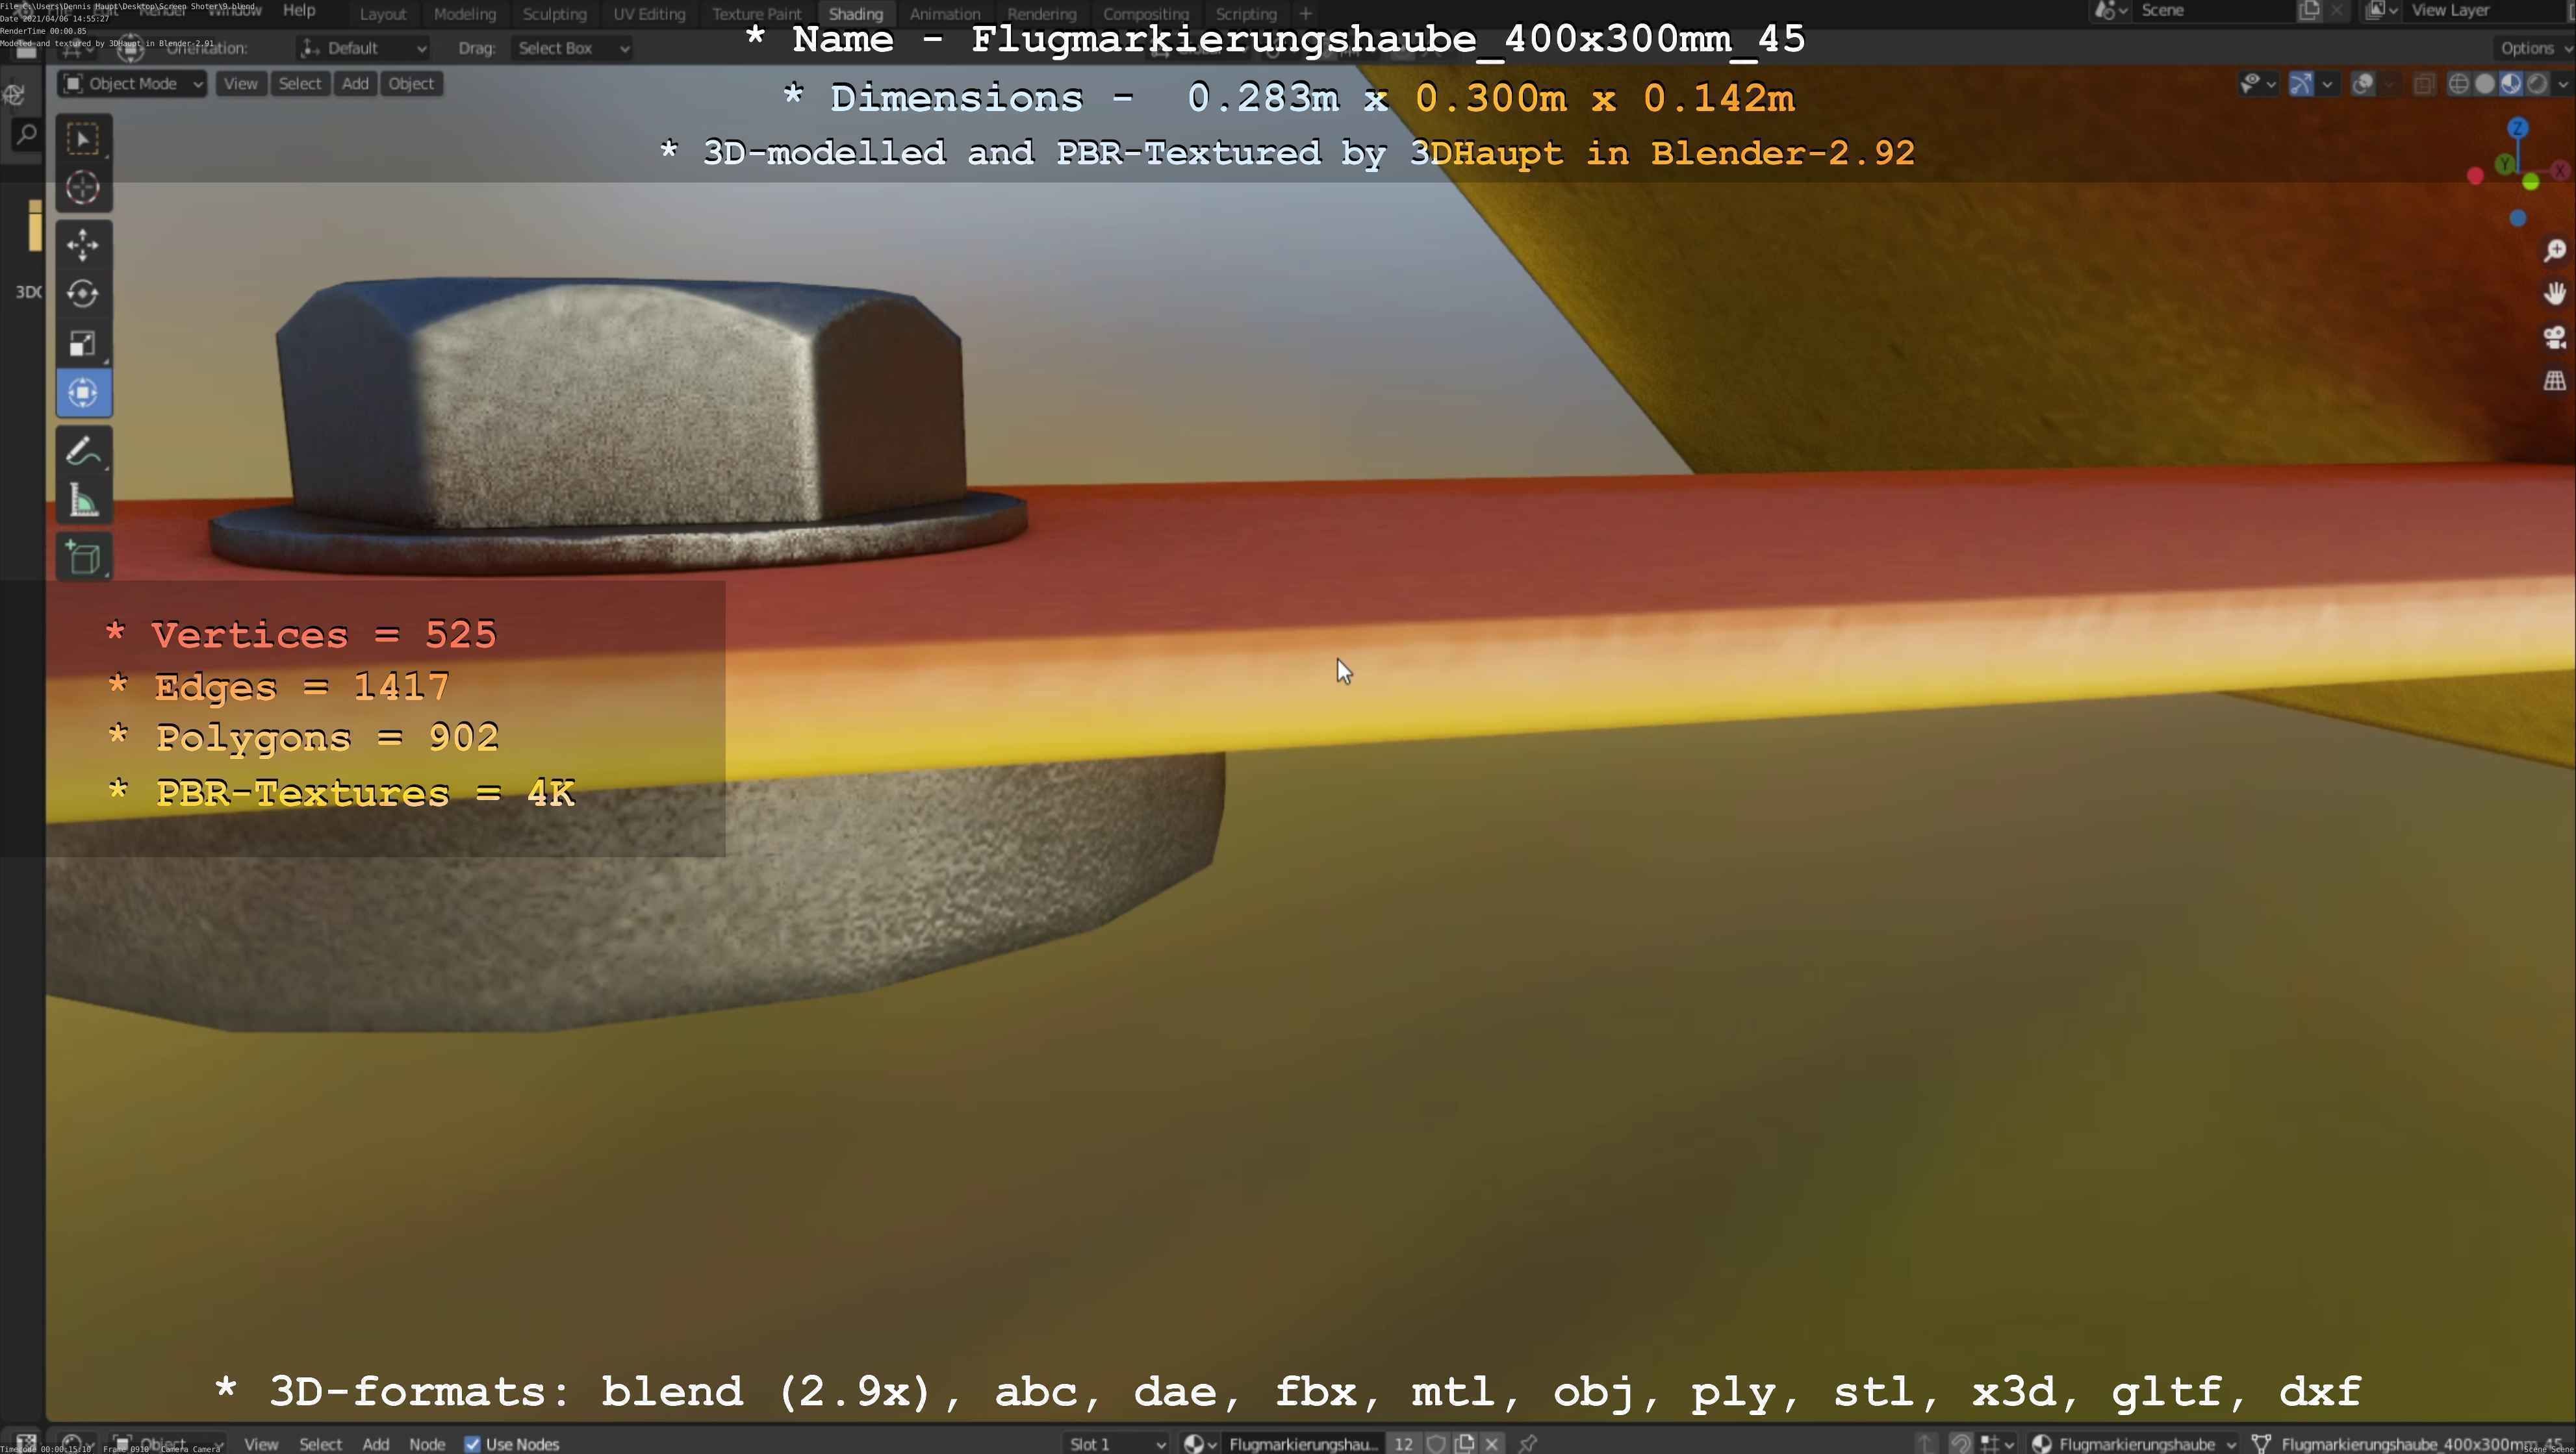The height and width of the screenshot is (1454, 2576).
Task: Choose the Rotate tool
Action: [x=83, y=294]
